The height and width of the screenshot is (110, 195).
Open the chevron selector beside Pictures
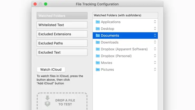(x=155, y=69)
